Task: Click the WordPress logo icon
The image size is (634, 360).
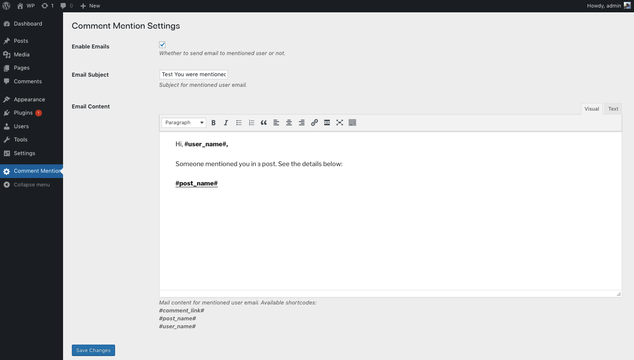Action: tap(6, 6)
